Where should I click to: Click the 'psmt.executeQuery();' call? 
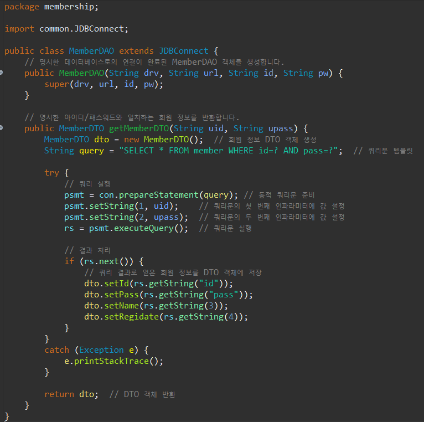[138, 228]
